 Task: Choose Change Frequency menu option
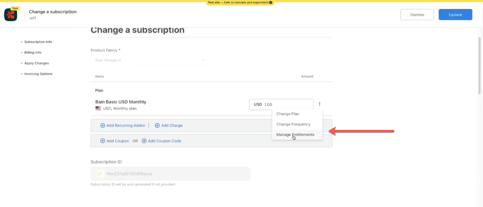point(293,124)
